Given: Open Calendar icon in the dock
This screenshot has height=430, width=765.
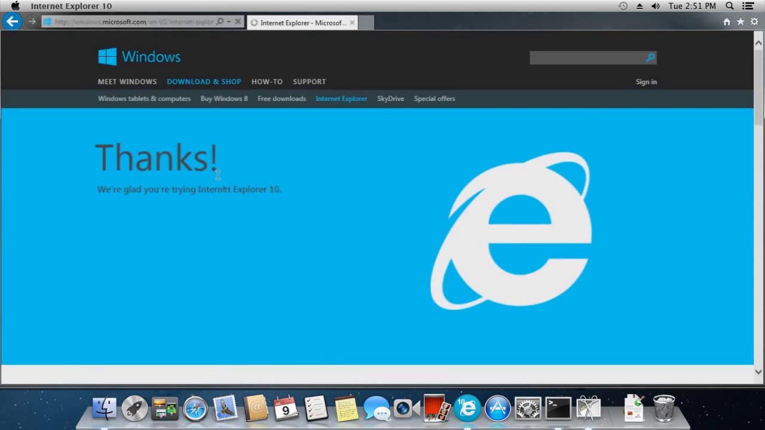Looking at the screenshot, I should [286, 408].
